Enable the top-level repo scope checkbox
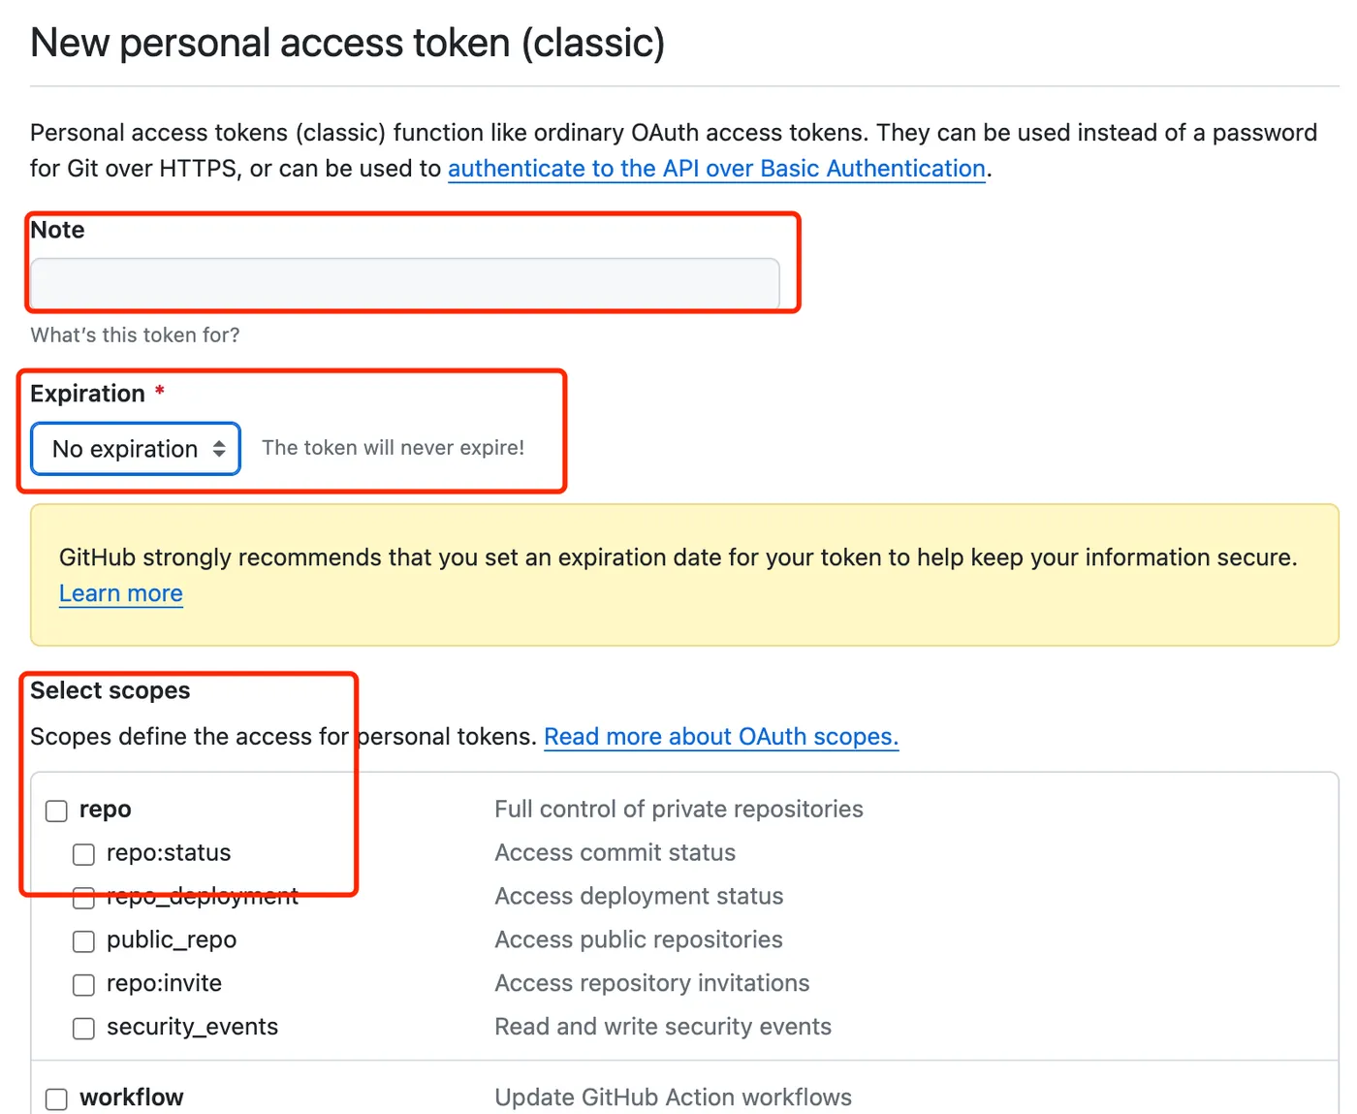Screen dimensions: 1357x1114 click(x=57, y=811)
